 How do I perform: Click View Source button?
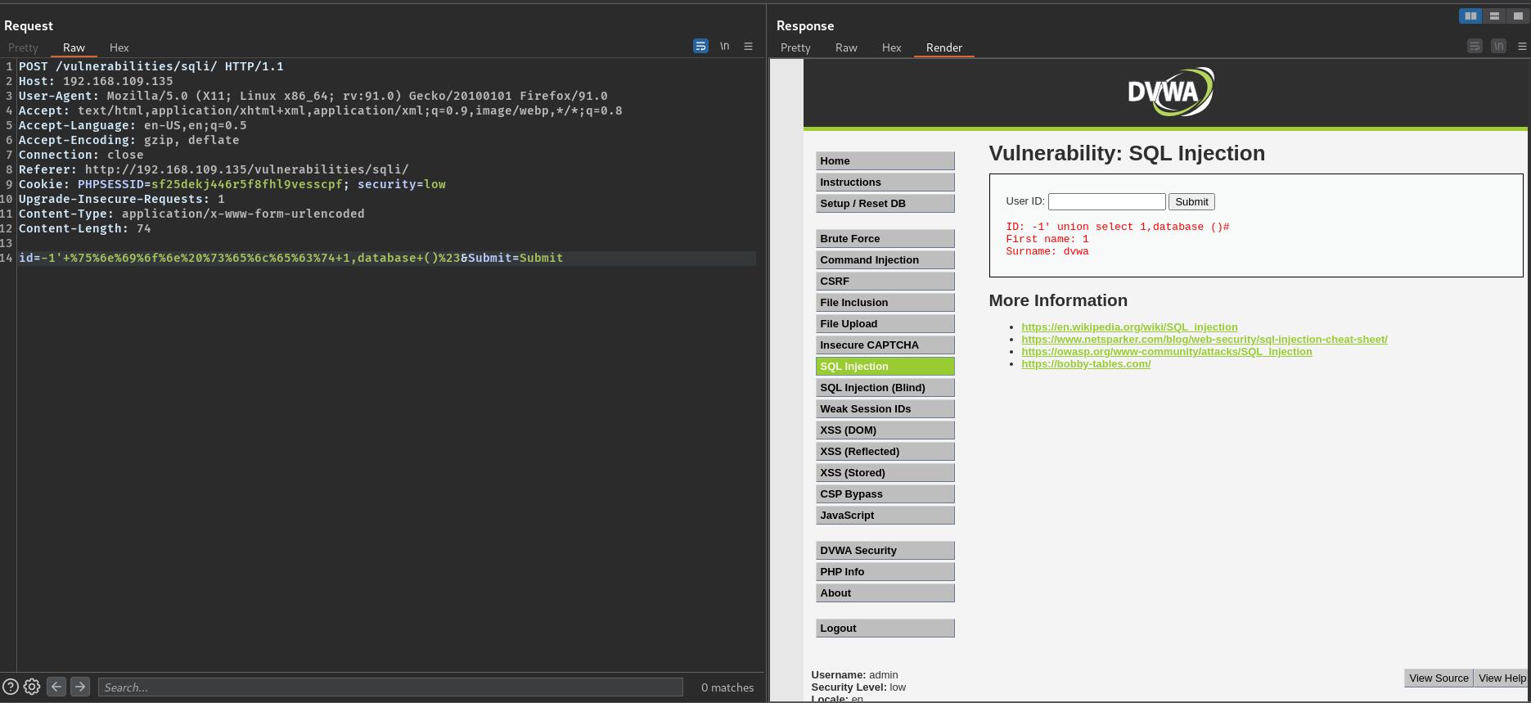(1439, 678)
